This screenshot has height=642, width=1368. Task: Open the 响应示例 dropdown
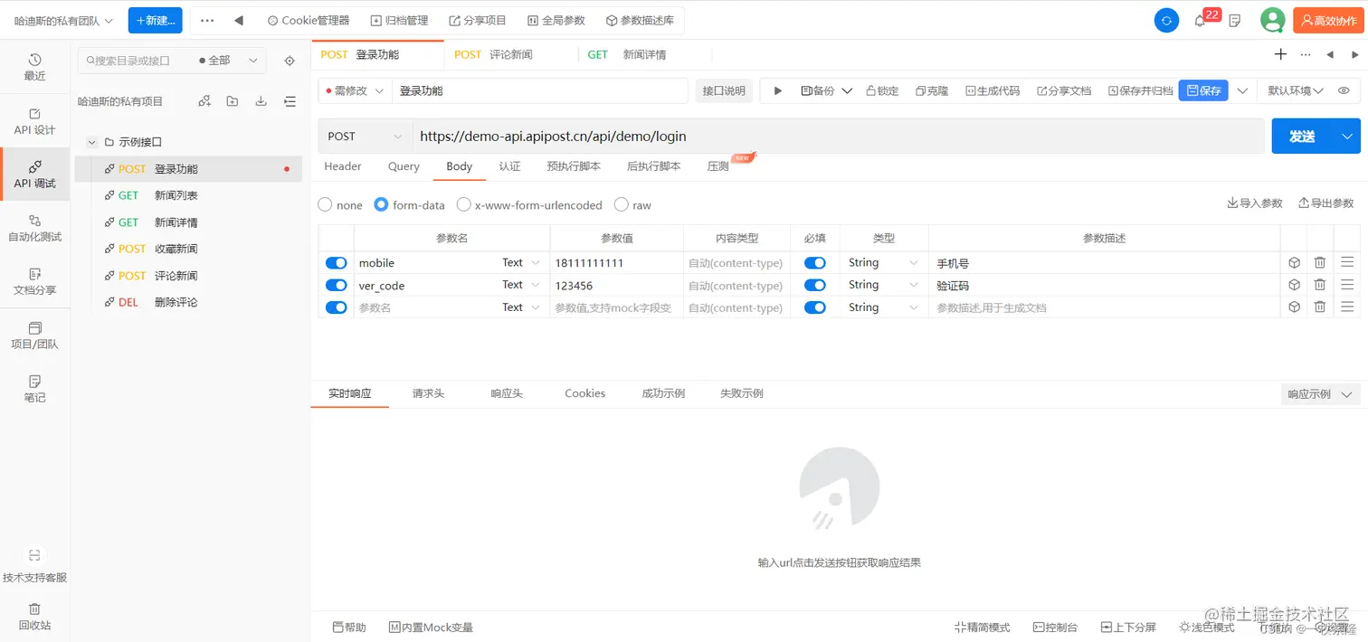pos(1321,394)
